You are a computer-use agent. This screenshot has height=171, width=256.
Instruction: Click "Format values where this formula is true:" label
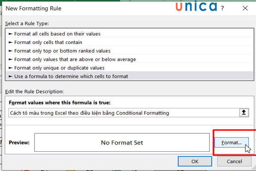pos(59,103)
